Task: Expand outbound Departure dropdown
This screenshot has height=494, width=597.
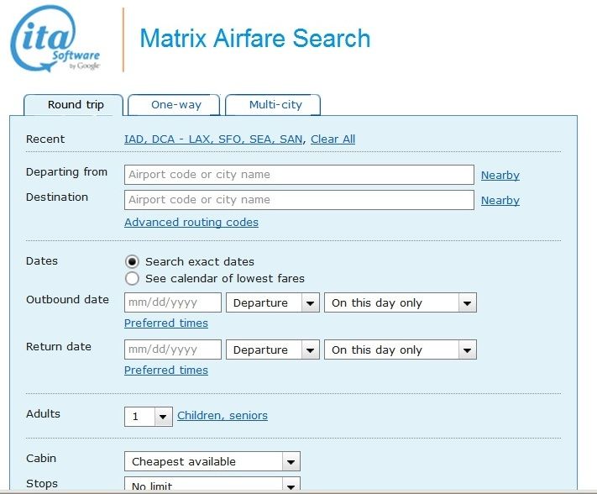Action: coord(274,302)
